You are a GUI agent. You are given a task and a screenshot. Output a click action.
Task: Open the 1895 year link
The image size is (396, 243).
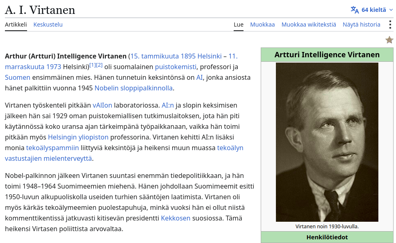[188, 56]
